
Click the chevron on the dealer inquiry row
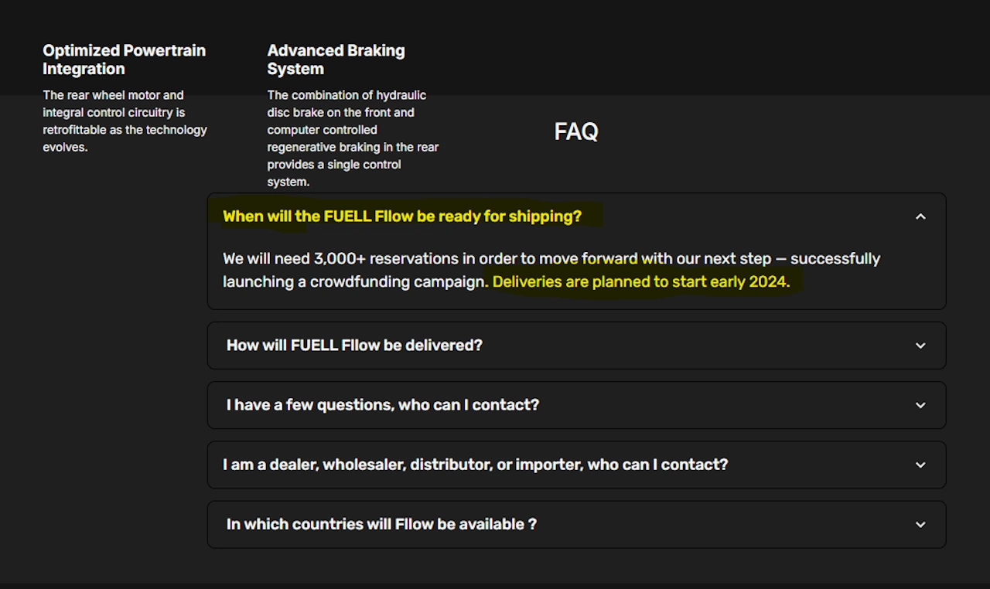[x=920, y=465]
